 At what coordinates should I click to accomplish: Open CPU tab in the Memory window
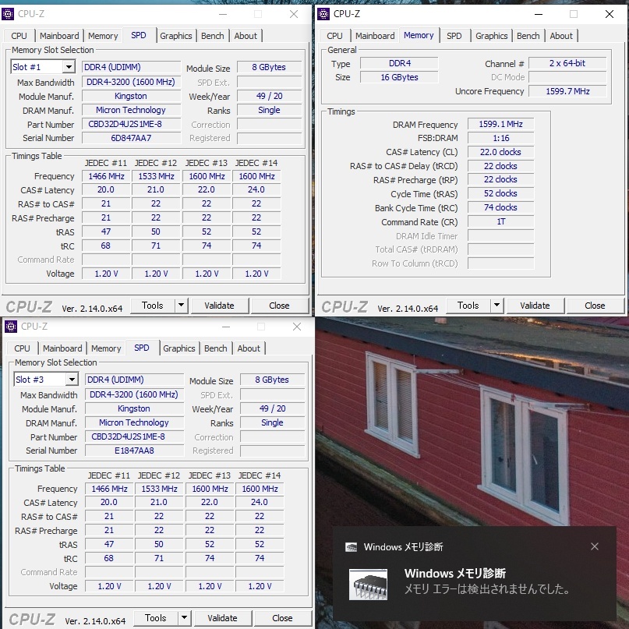334,36
